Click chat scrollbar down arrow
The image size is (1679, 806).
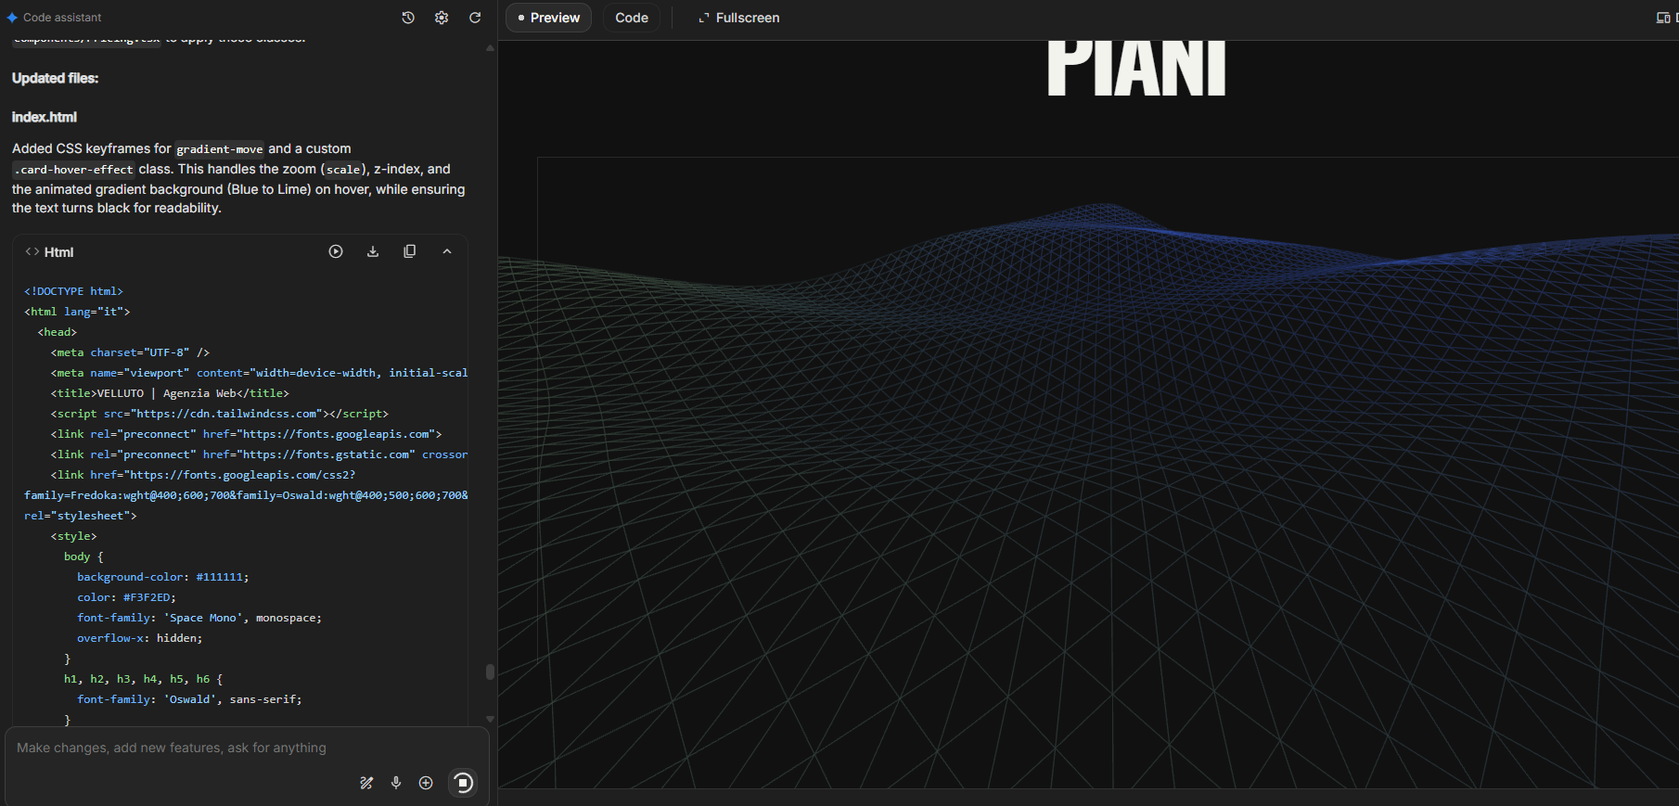click(490, 719)
